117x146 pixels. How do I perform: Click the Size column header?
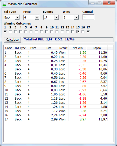pyautogui.click(x=49, y=48)
